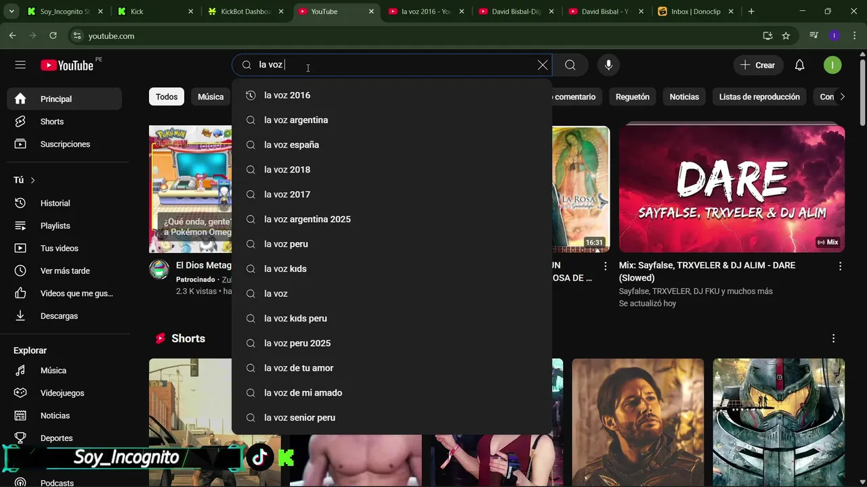
Task: Choose suggestion 'la voz de tu amor'
Action: point(392,368)
